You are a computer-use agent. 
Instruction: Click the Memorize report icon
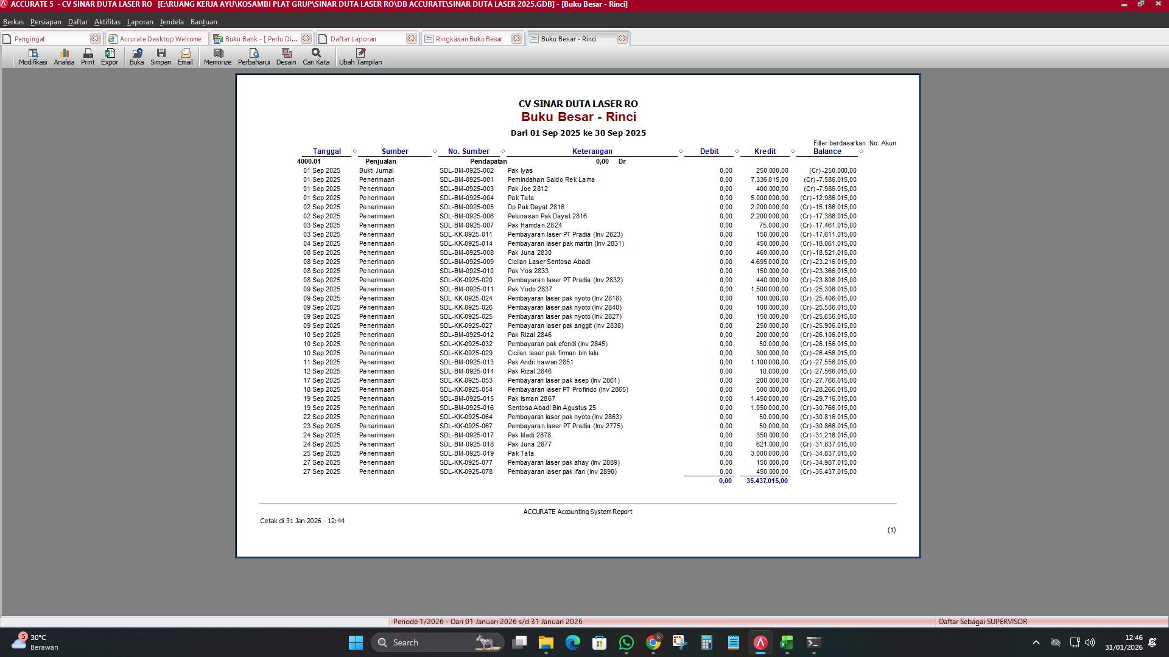point(217,57)
